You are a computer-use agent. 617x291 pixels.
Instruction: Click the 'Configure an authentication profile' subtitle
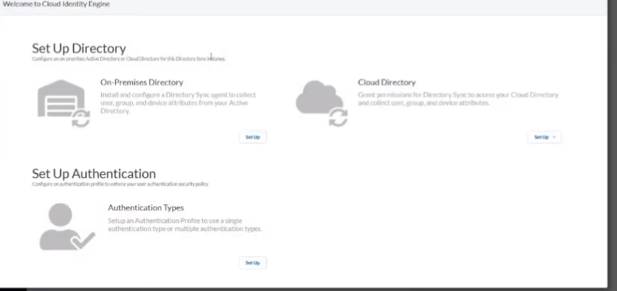pos(120,184)
